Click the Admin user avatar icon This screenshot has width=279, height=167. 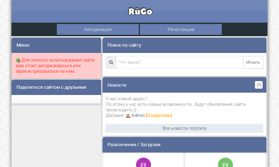point(128,116)
